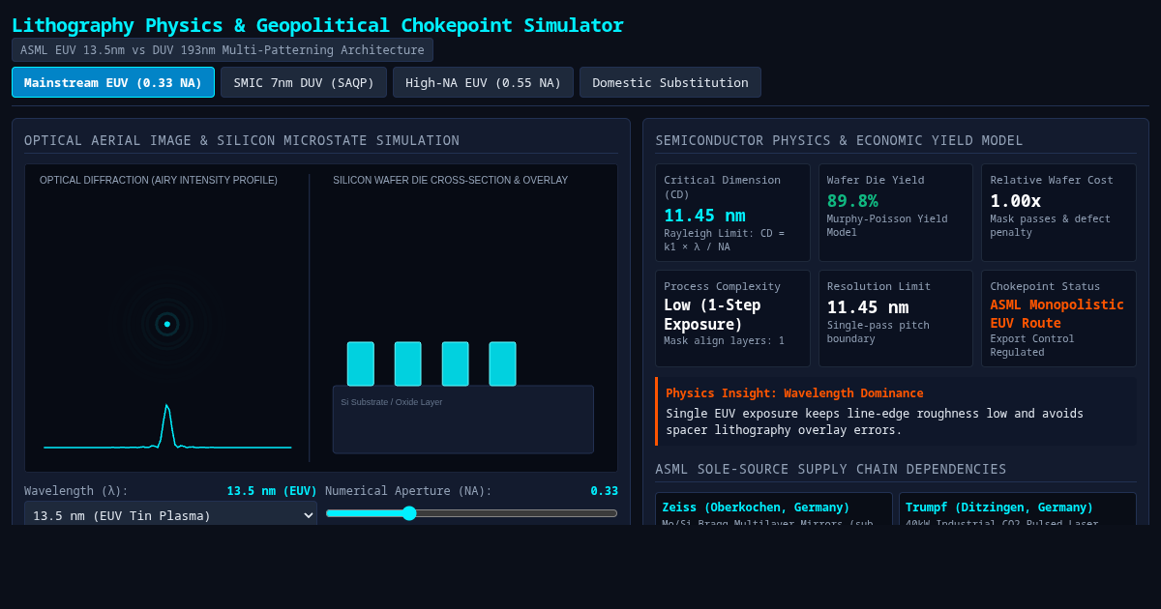Click the Low (1-Step Exposure) complexity text

pos(712,314)
